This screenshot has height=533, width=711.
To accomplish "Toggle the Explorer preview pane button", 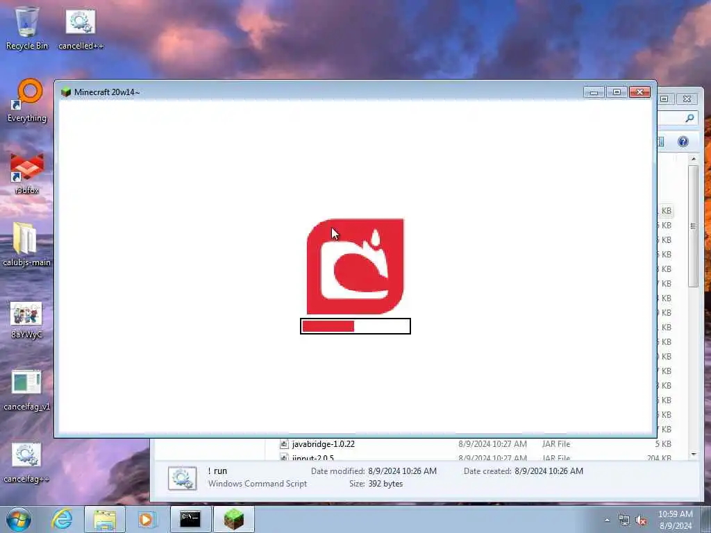I will pos(660,142).
